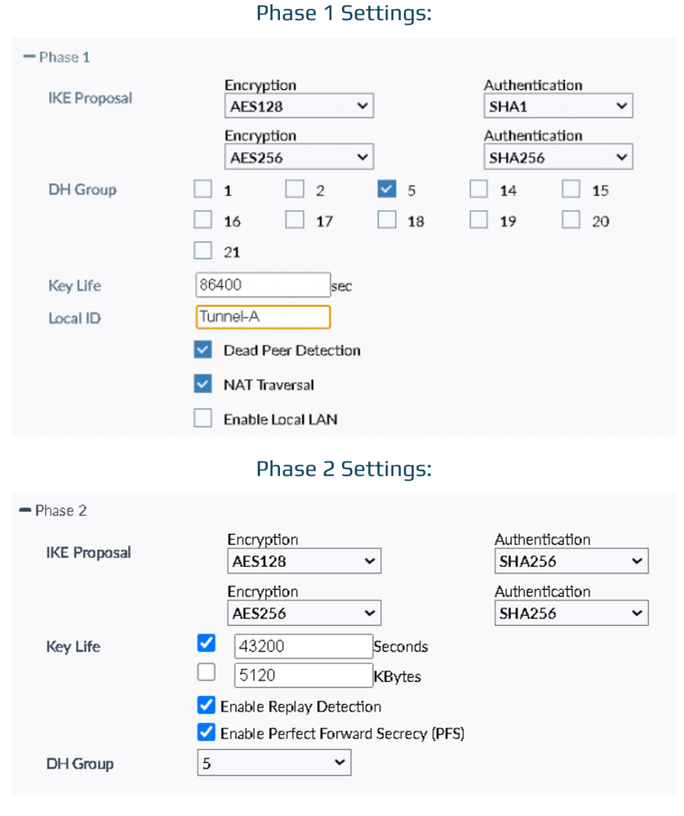
Task: Disable Perfect Forward Secrecy (PFS)
Action: click(207, 732)
